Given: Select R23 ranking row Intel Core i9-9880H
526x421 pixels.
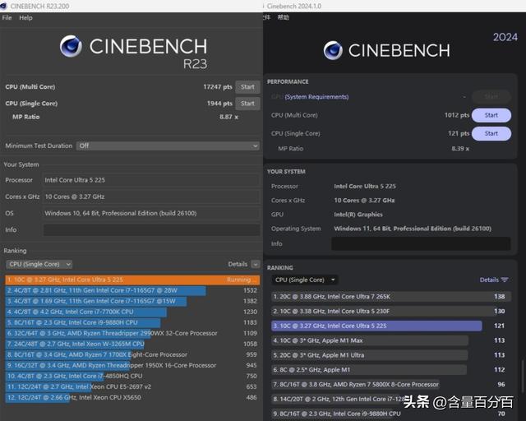Looking at the screenshot, I should [x=132, y=322].
